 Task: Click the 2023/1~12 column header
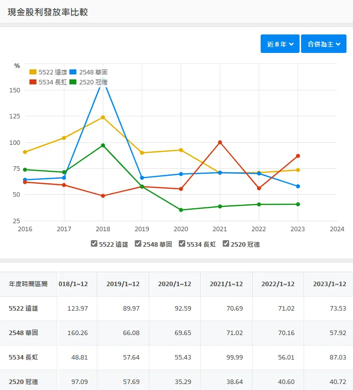click(x=330, y=284)
